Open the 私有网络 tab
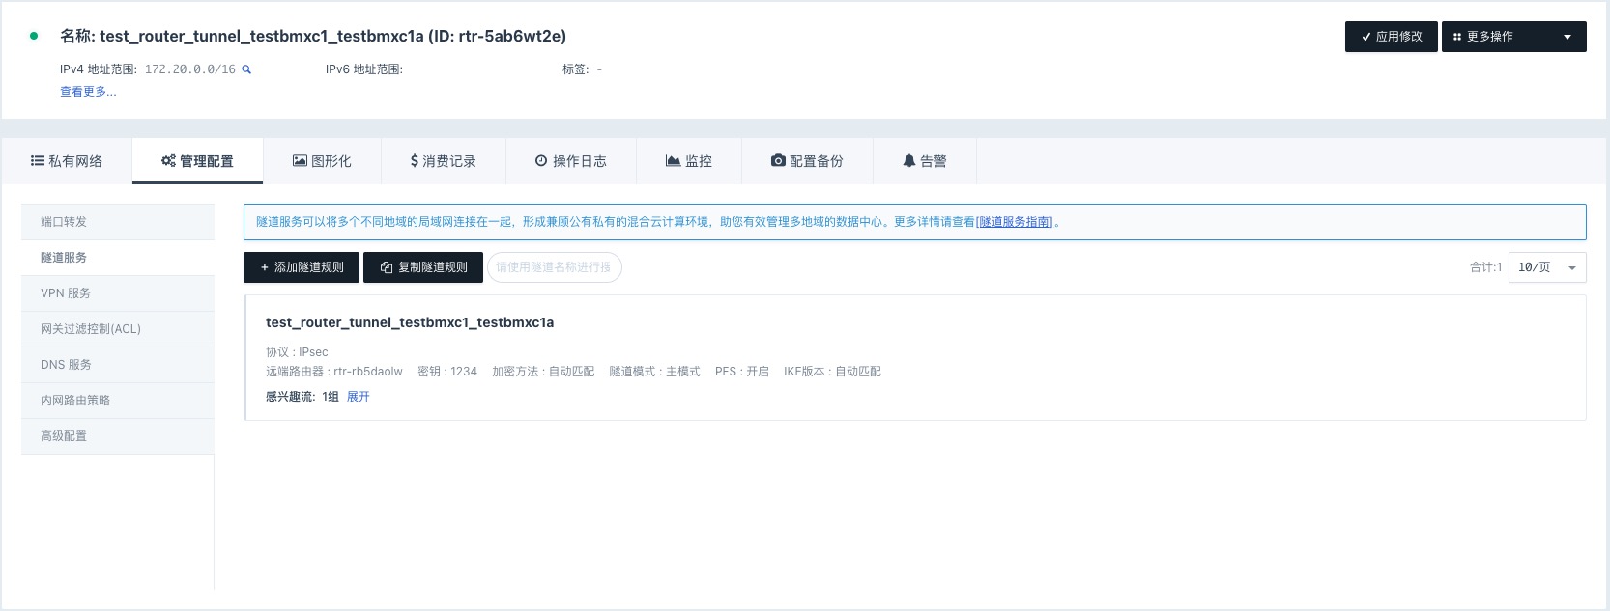Image resolution: width=1610 pixels, height=611 pixels. coord(67,161)
